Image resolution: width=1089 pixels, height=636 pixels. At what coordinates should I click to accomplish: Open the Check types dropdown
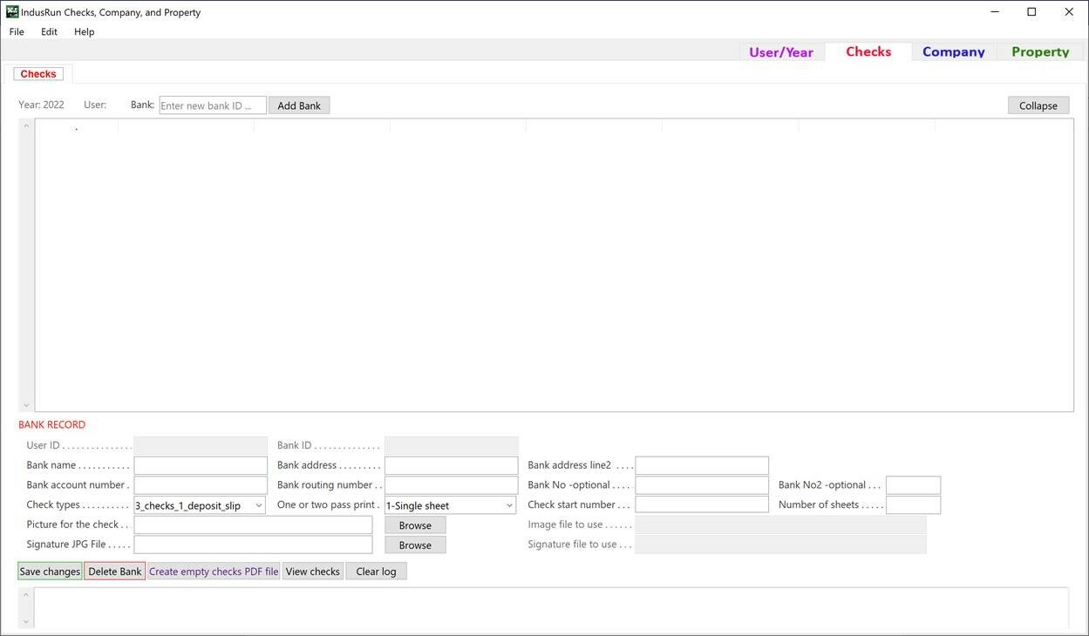coord(200,505)
